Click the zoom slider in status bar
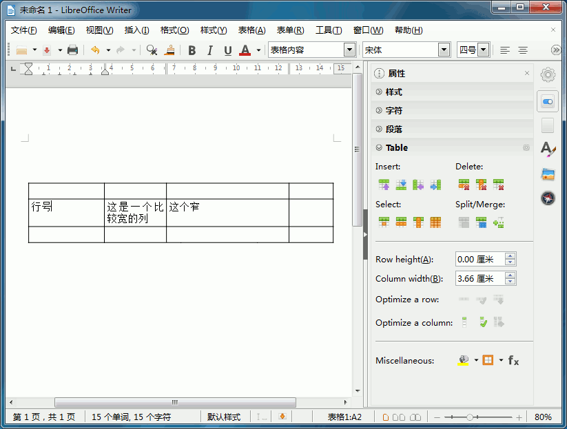Viewport: 567px width, 429px height. point(470,417)
